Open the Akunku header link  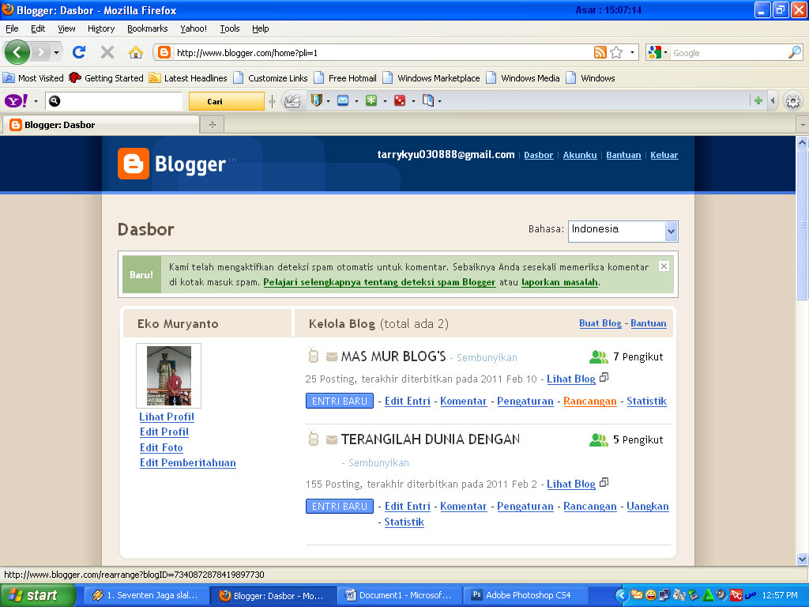point(580,155)
